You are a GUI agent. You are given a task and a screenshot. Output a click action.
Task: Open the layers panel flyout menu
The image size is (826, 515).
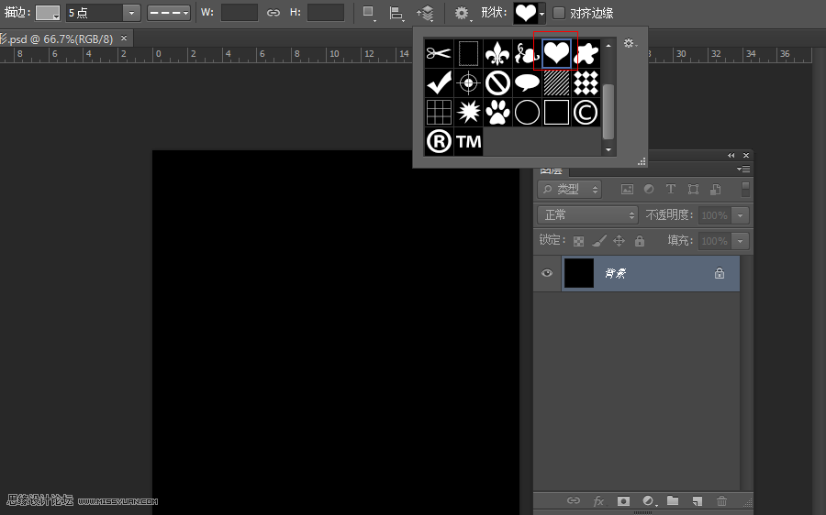[744, 170]
